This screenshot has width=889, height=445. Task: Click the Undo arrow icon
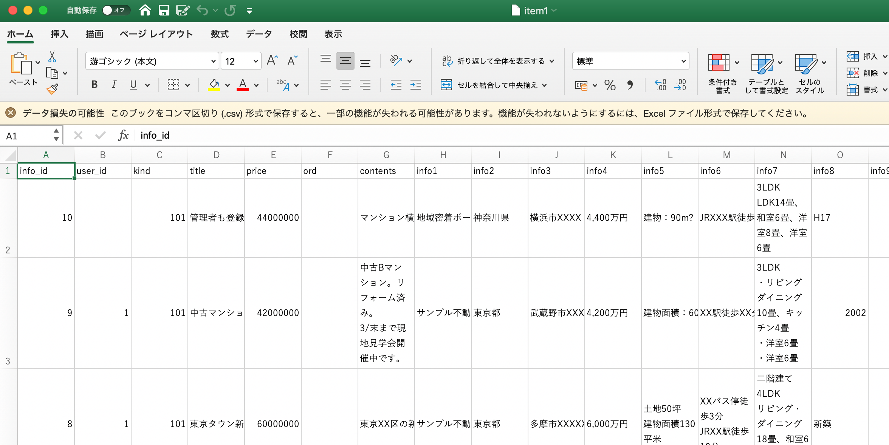(x=202, y=10)
